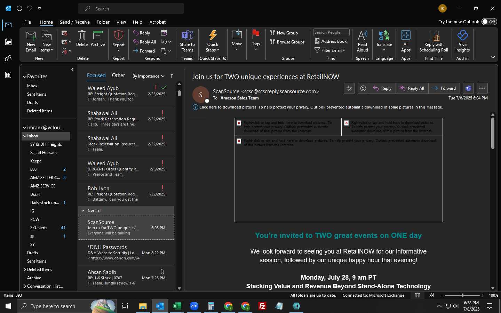Open the File menu
The height and width of the screenshot is (313, 501).
[27, 22]
